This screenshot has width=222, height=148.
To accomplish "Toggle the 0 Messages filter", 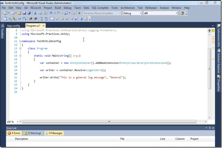I will pyautogui.click(x=54, y=133).
